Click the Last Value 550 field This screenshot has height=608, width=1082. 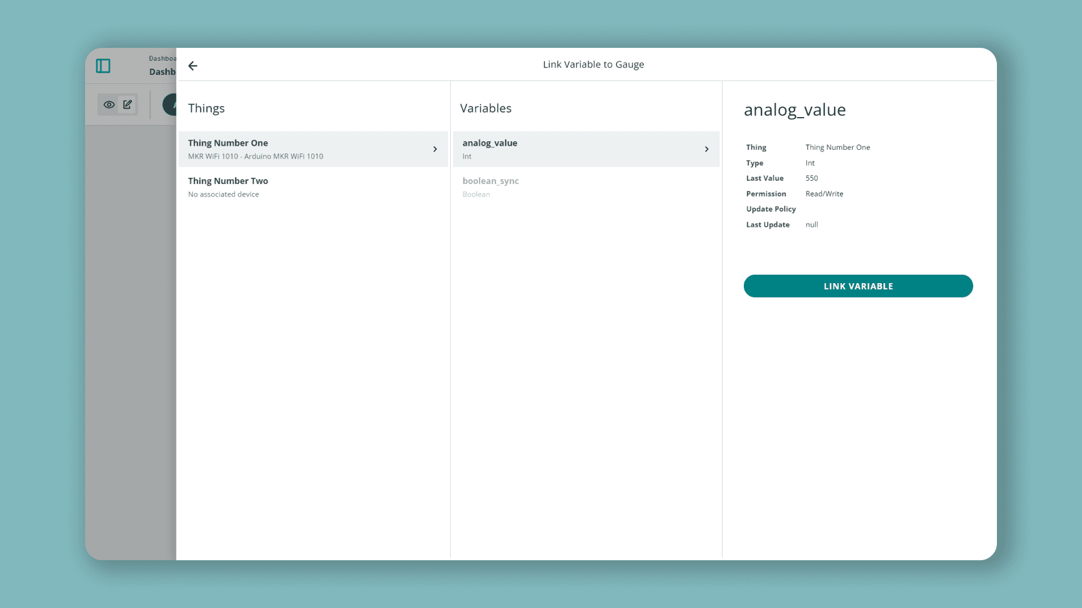[x=812, y=178]
